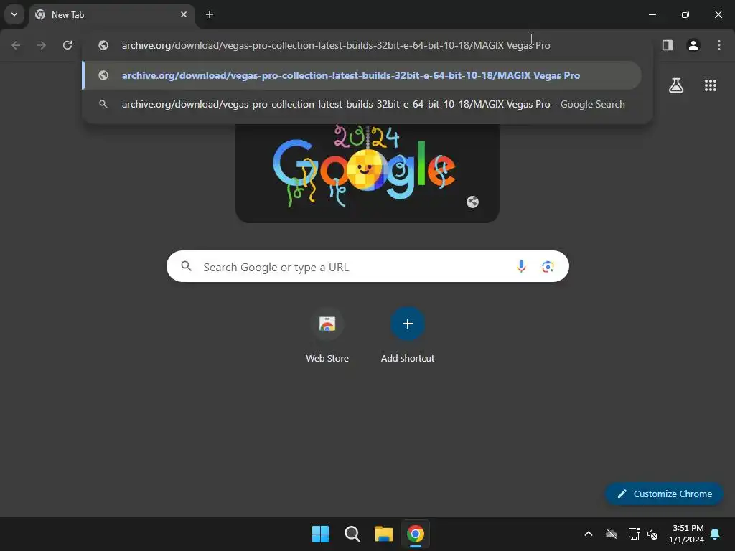
Task: Click the Add shortcut button
Action: click(408, 336)
